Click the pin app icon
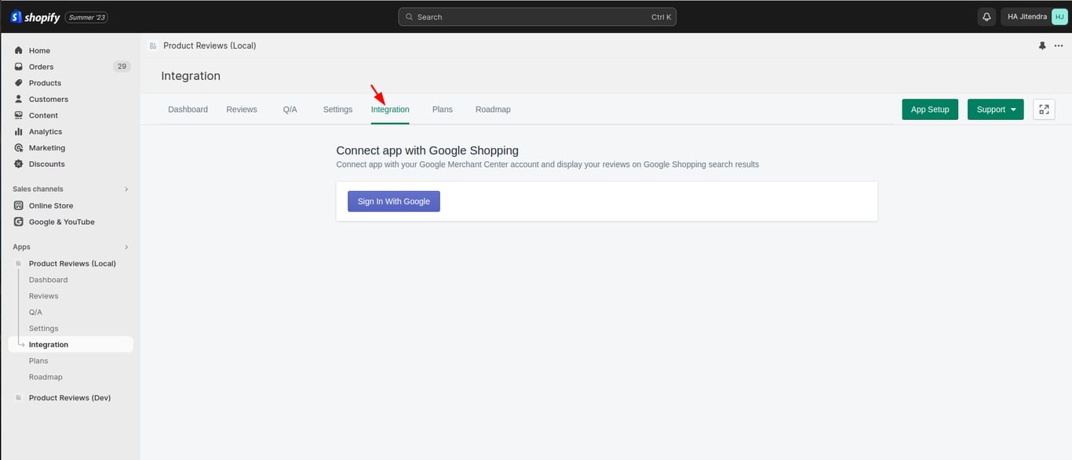 [1042, 45]
